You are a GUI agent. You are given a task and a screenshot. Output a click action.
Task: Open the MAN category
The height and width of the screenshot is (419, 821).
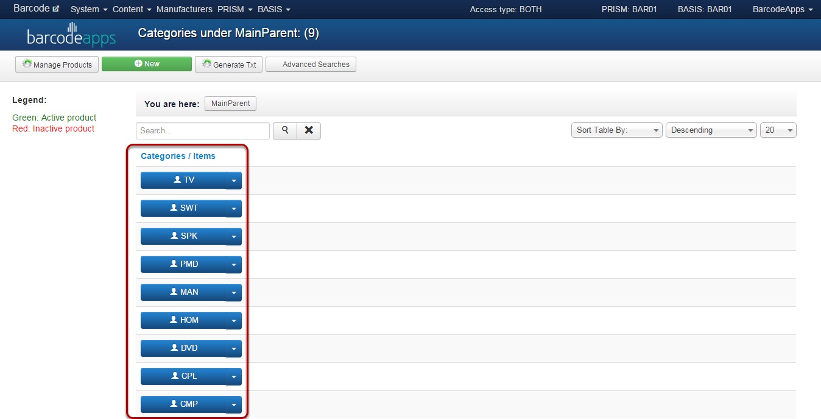tap(183, 292)
